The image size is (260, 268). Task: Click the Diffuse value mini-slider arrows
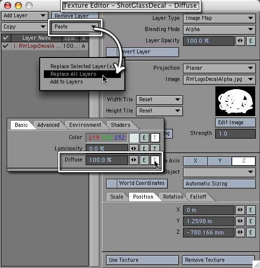click(134, 160)
